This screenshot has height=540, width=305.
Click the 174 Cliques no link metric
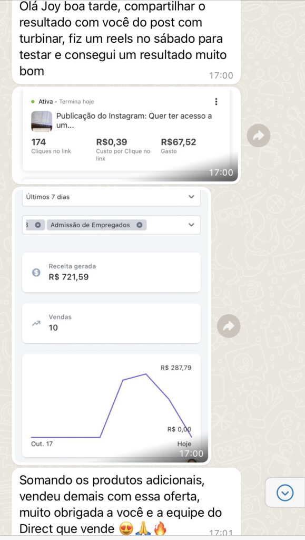coord(51,146)
